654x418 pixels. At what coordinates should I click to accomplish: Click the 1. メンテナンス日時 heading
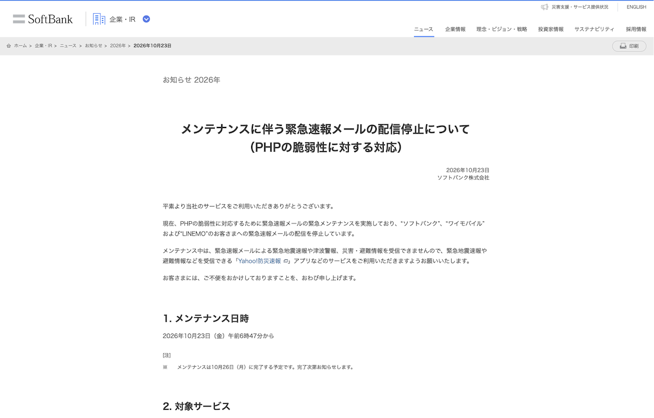[206, 318]
